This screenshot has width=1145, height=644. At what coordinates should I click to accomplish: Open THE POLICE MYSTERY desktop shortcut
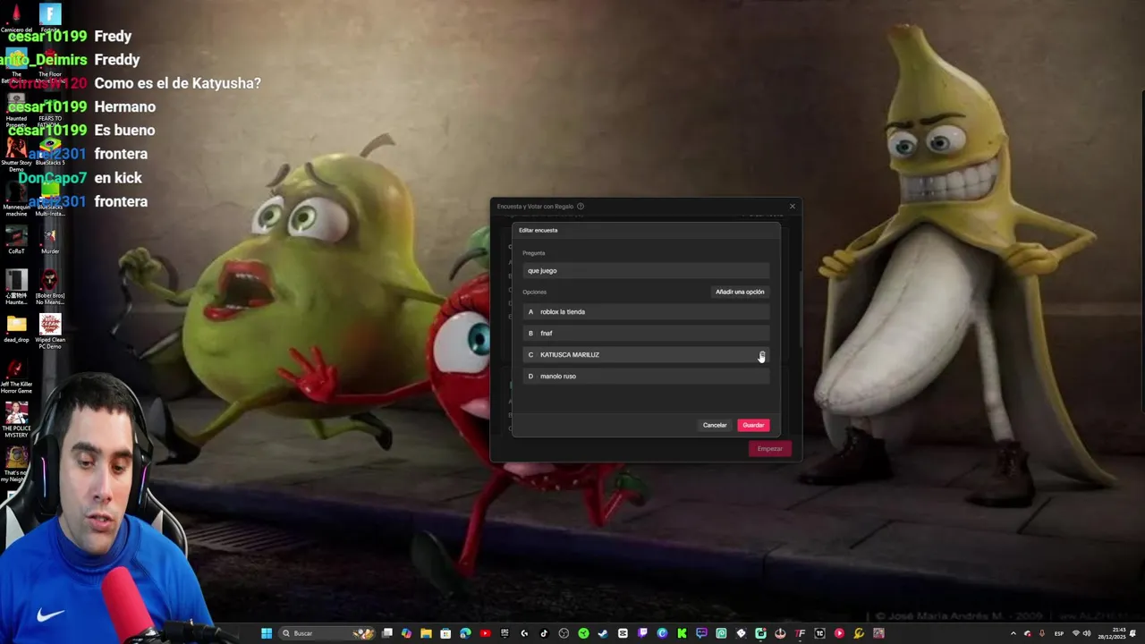pos(16,419)
